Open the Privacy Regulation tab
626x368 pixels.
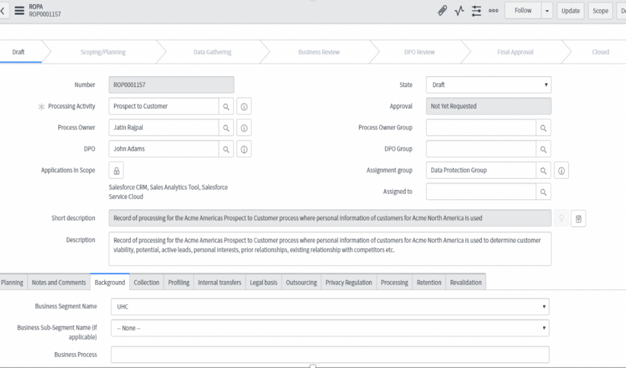349,282
